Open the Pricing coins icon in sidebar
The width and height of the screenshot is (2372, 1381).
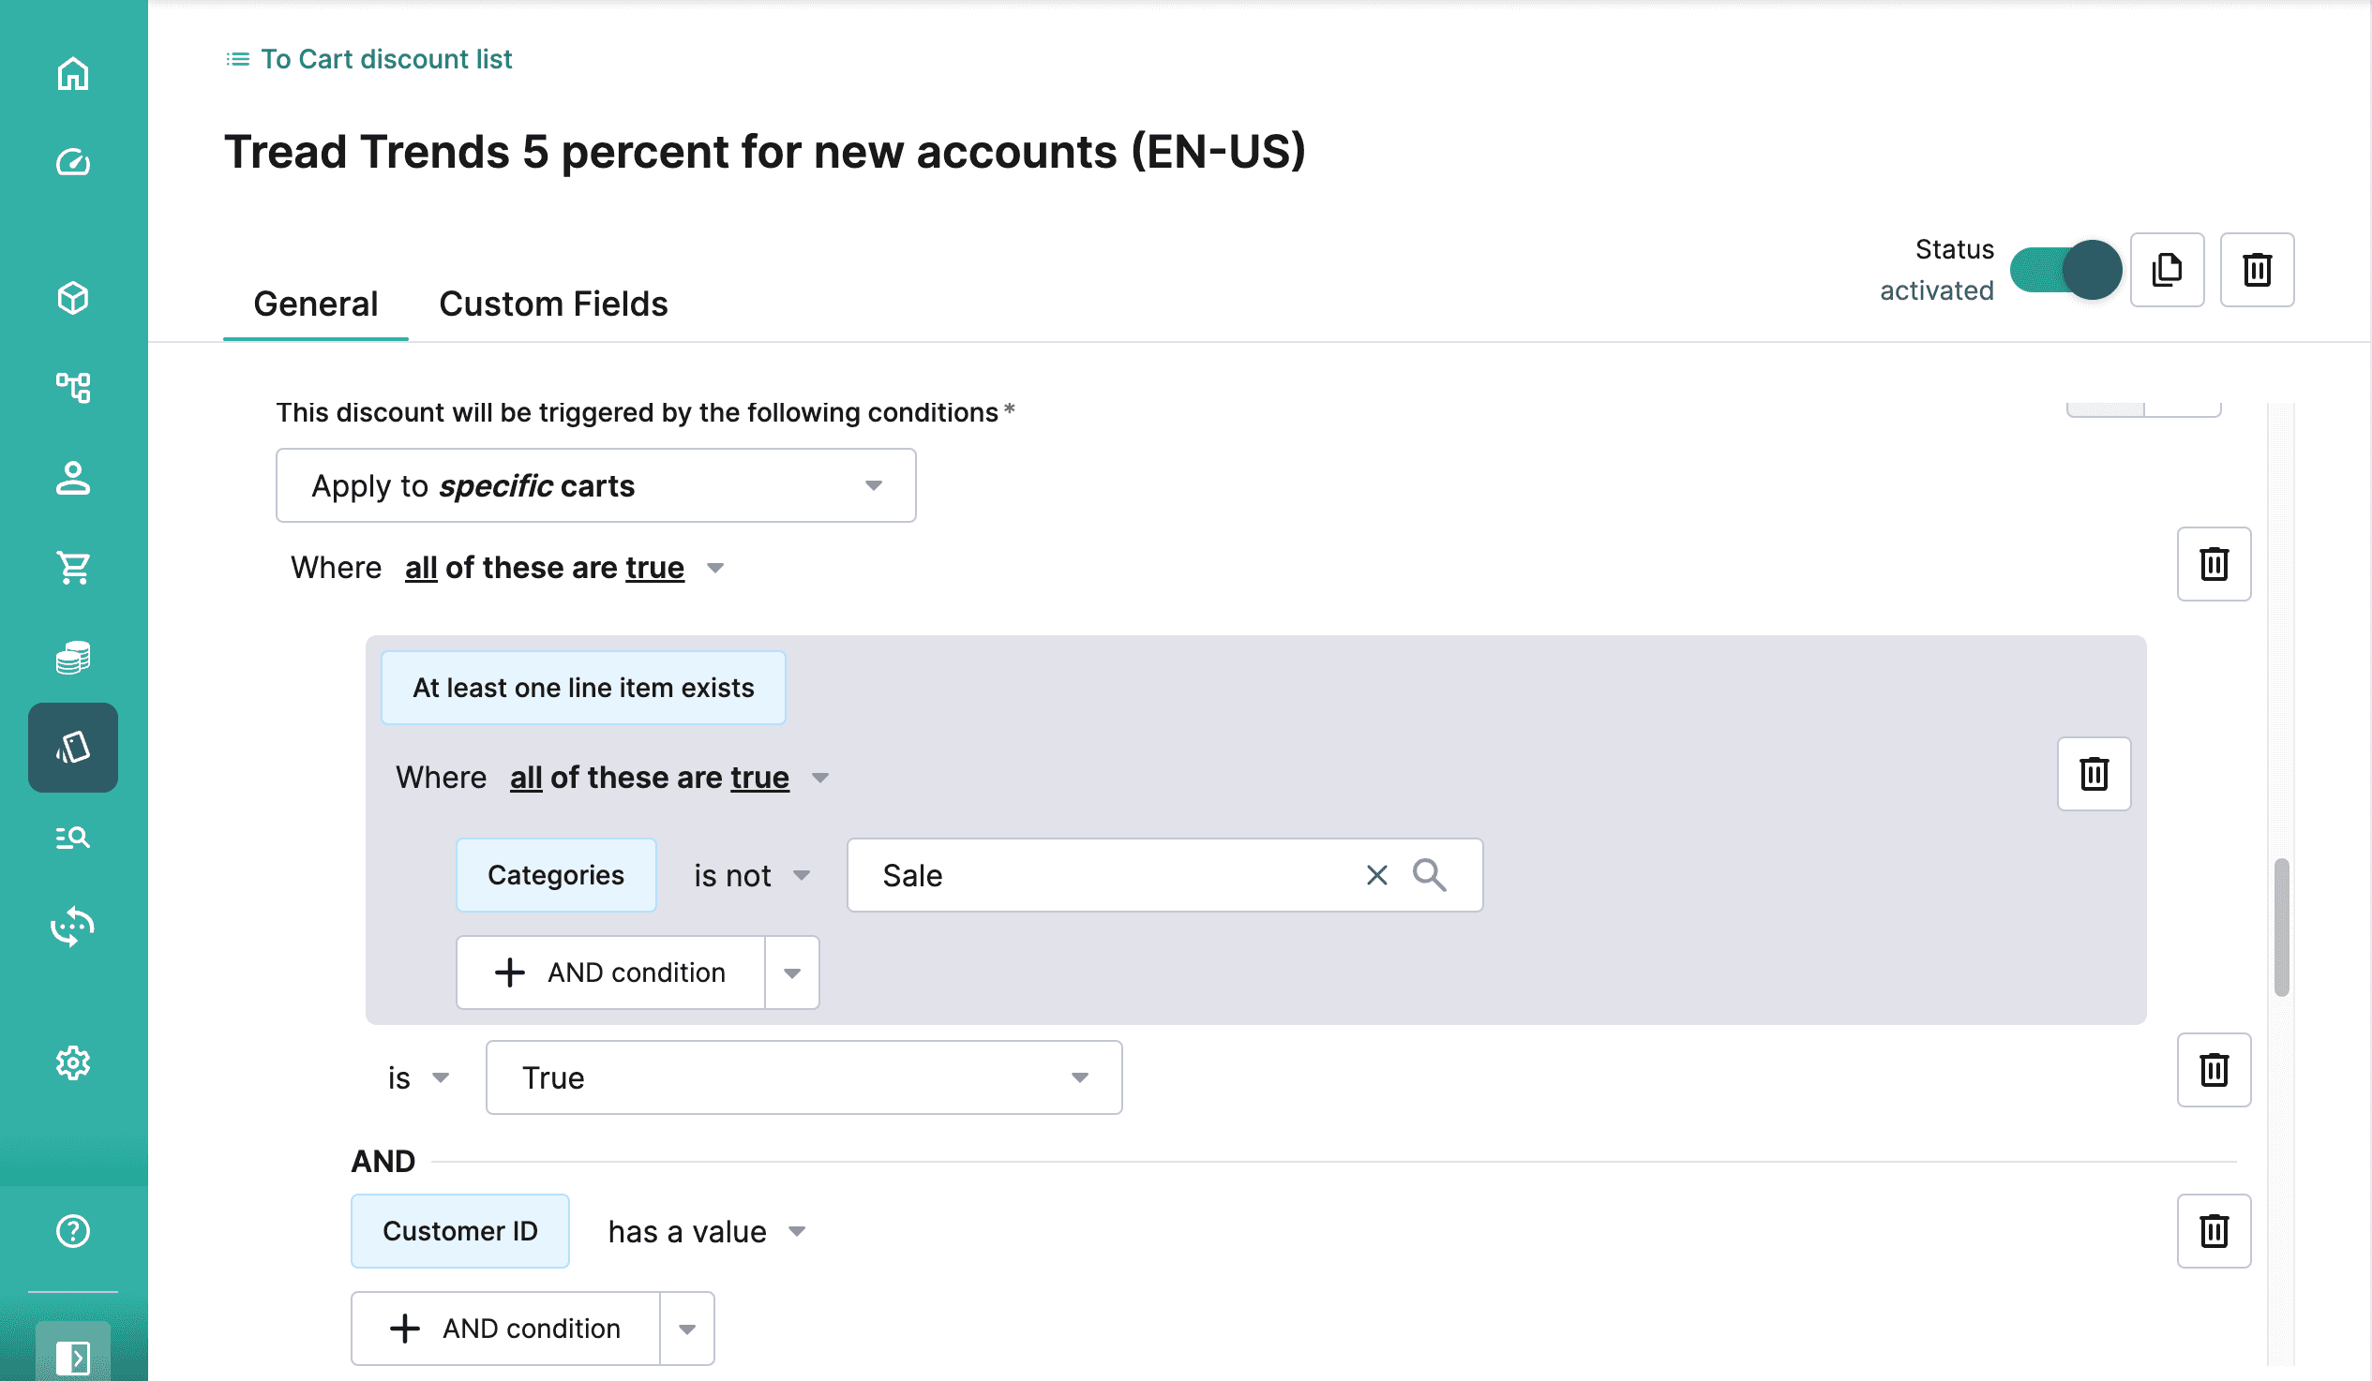tap(72, 657)
